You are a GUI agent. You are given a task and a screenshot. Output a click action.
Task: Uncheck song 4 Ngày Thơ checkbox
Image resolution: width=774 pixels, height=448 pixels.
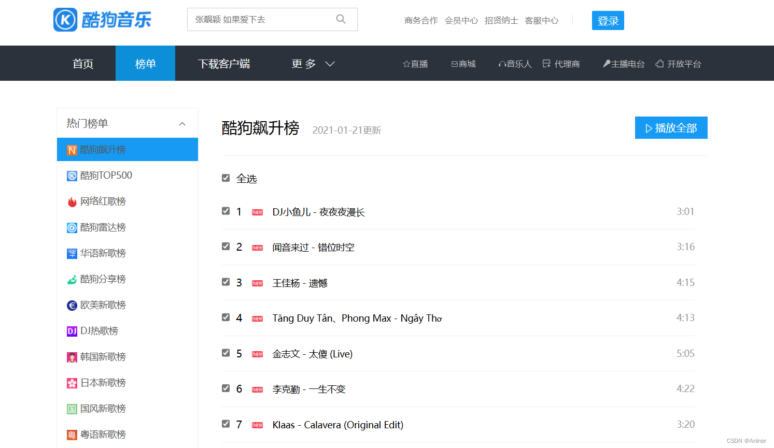pos(226,317)
